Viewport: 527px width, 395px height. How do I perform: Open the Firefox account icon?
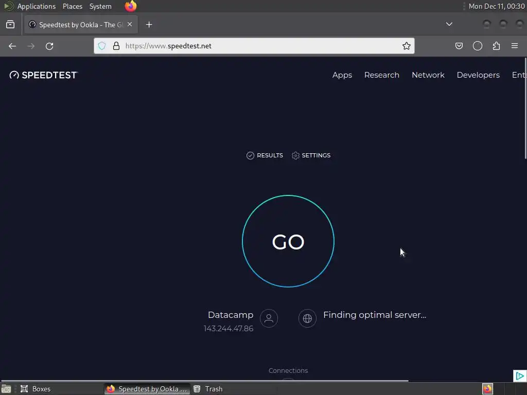[x=478, y=46]
